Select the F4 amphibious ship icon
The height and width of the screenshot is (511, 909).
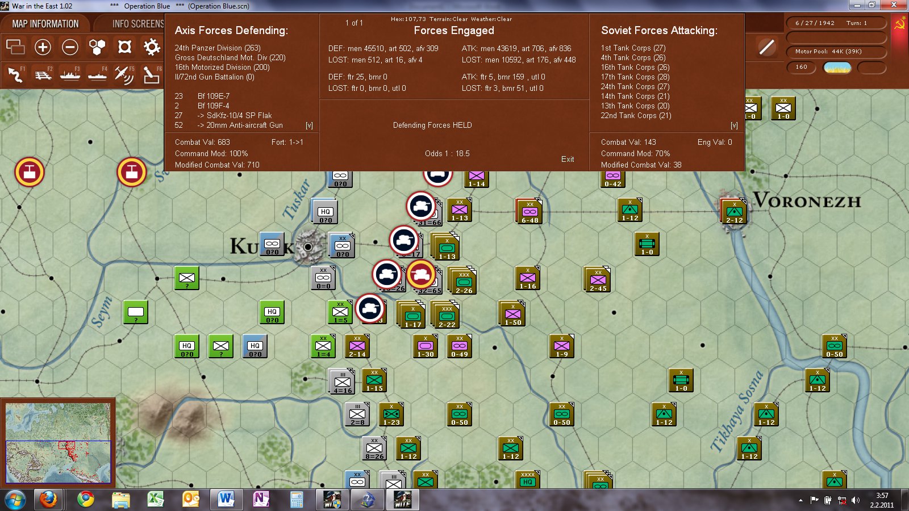[97, 74]
